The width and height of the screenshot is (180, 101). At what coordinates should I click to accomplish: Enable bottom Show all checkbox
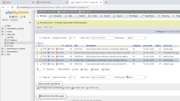40,77
